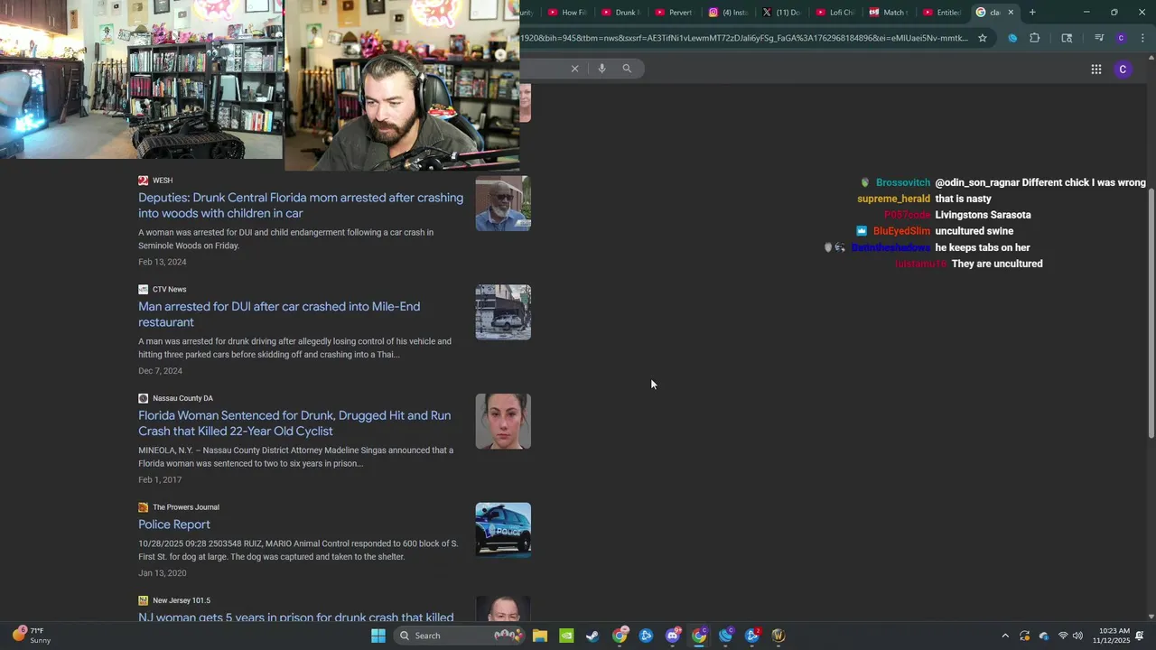This screenshot has width=1156, height=650.
Task: Click chat username BluEyedSlim
Action: (901, 231)
